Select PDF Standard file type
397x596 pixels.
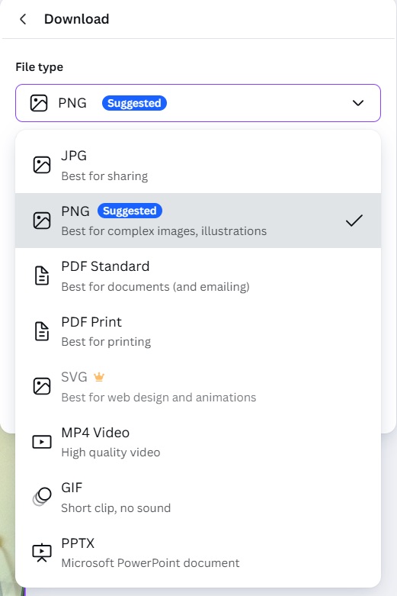pyautogui.click(x=198, y=276)
